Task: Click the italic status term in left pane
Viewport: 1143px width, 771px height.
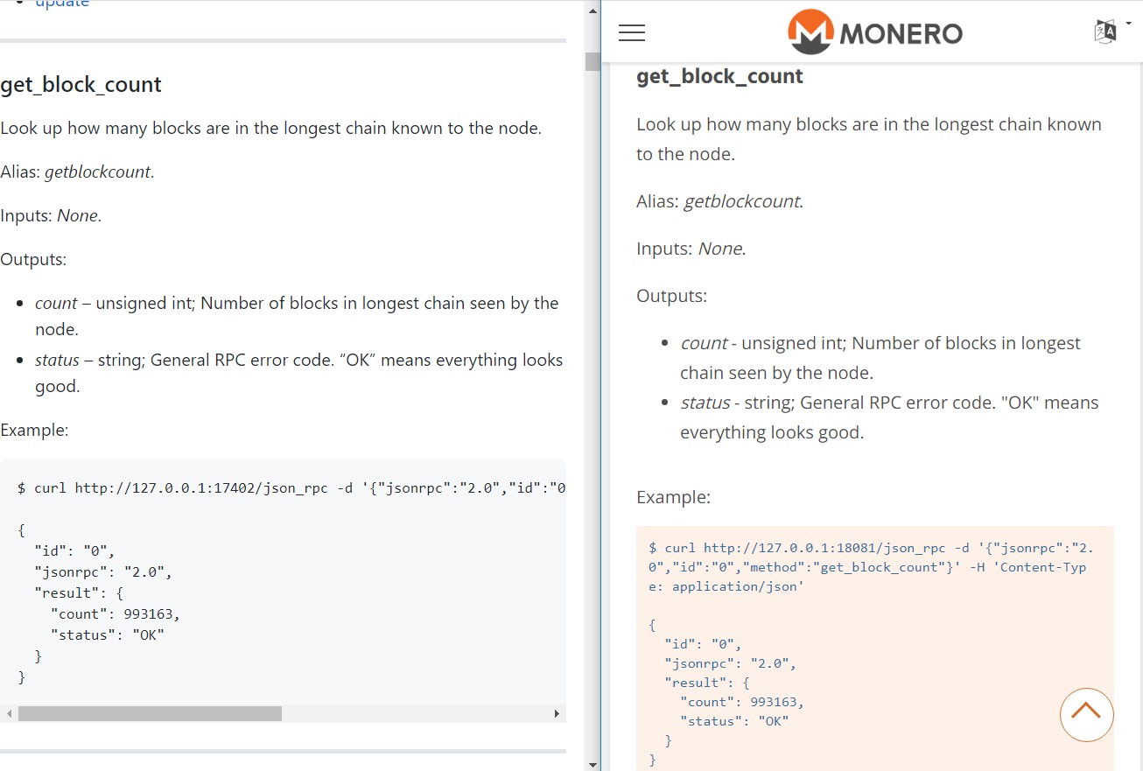Action: [57, 360]
